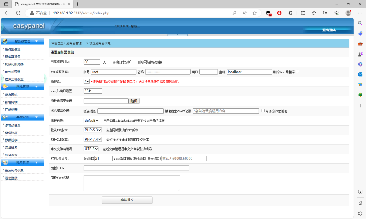Screen dimensions: 366x219
Task: Click the 确认提交 submit button
Action: point(127,200)
